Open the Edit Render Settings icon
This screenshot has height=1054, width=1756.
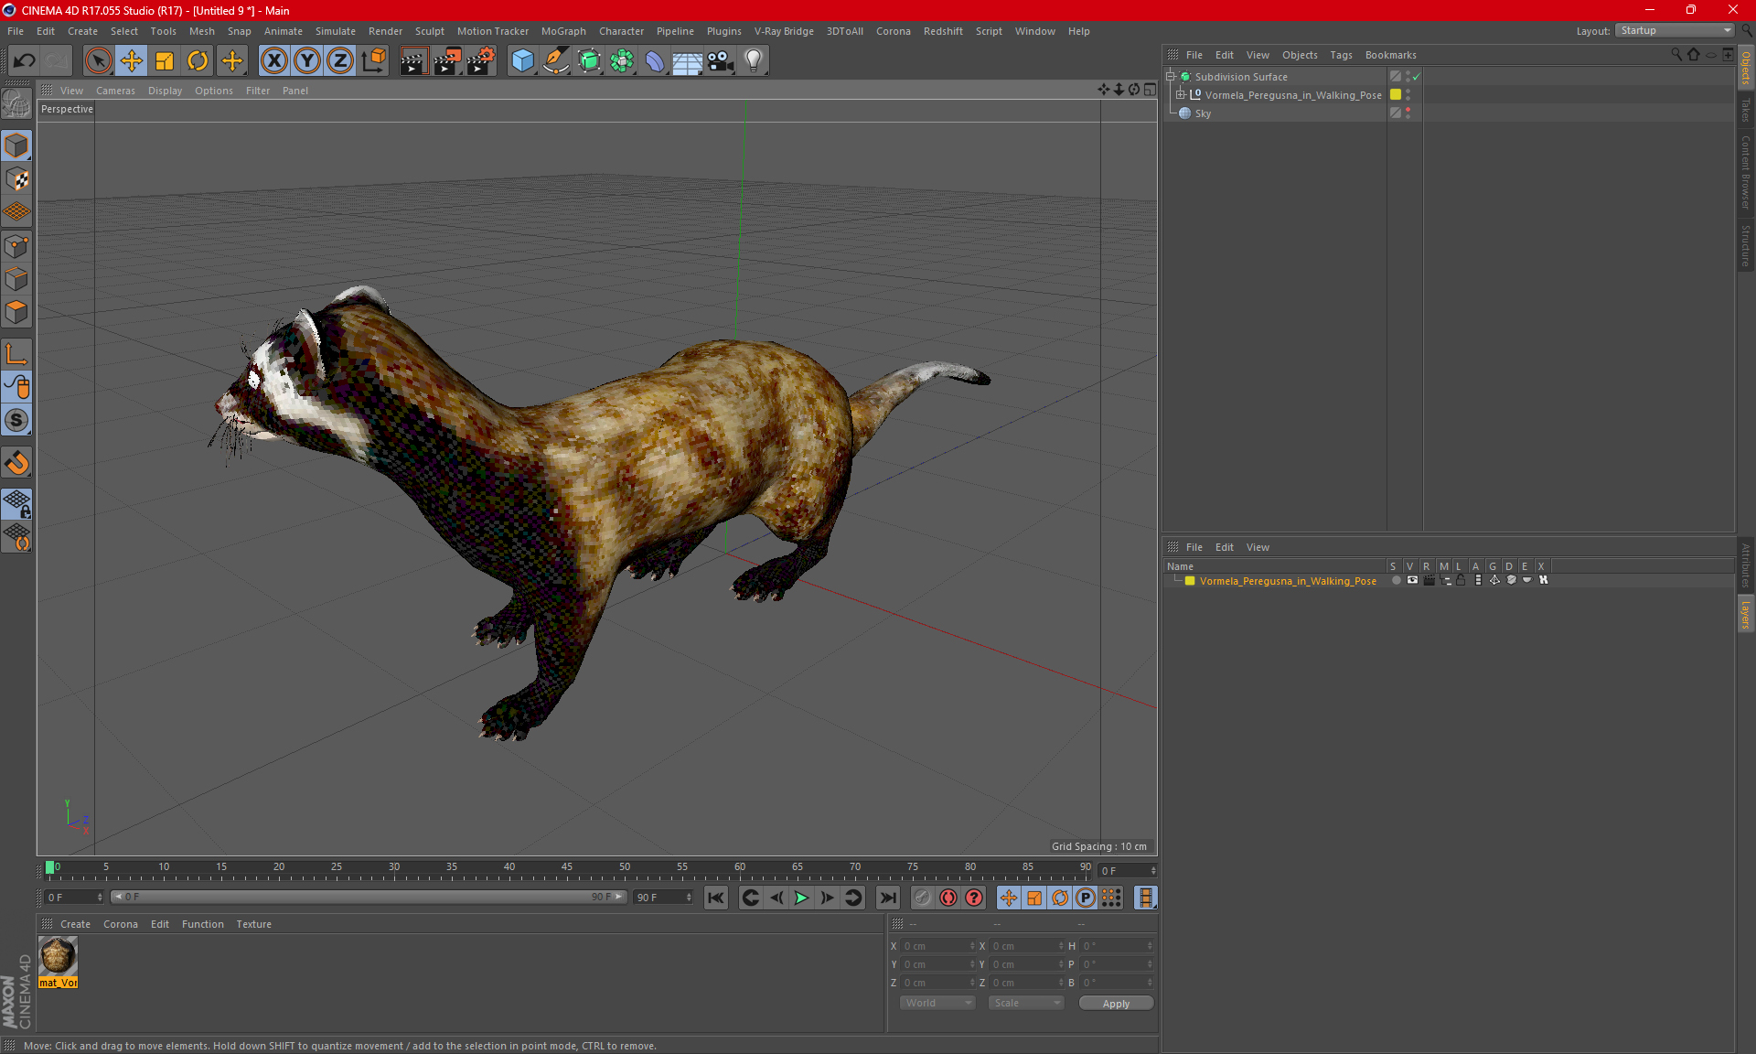481,61
